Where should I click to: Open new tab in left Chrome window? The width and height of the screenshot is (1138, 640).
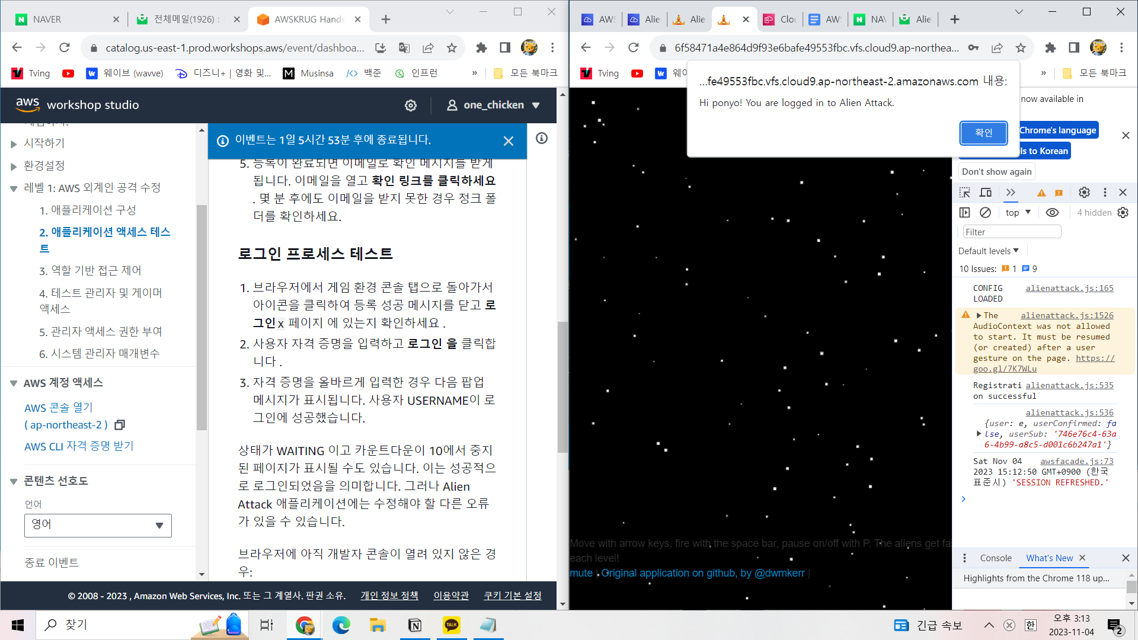tap(386, 19)
